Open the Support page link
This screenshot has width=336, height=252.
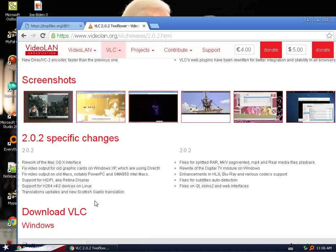[x=211, y=50]
